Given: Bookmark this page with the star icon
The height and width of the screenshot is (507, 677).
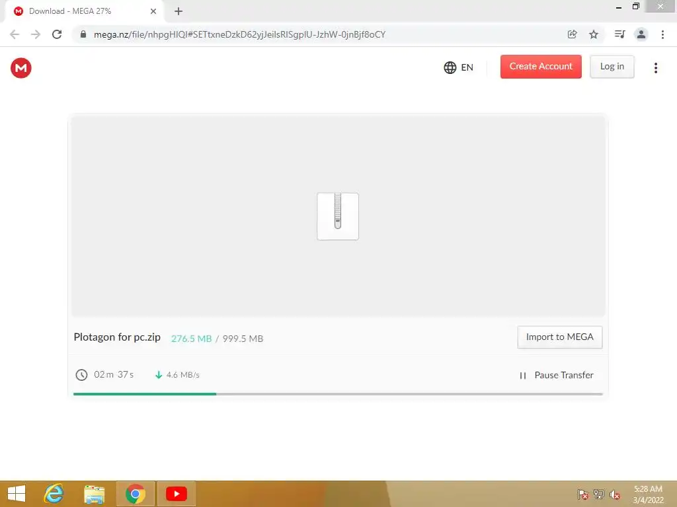Looking at the screenshot, I should (594, 34).
